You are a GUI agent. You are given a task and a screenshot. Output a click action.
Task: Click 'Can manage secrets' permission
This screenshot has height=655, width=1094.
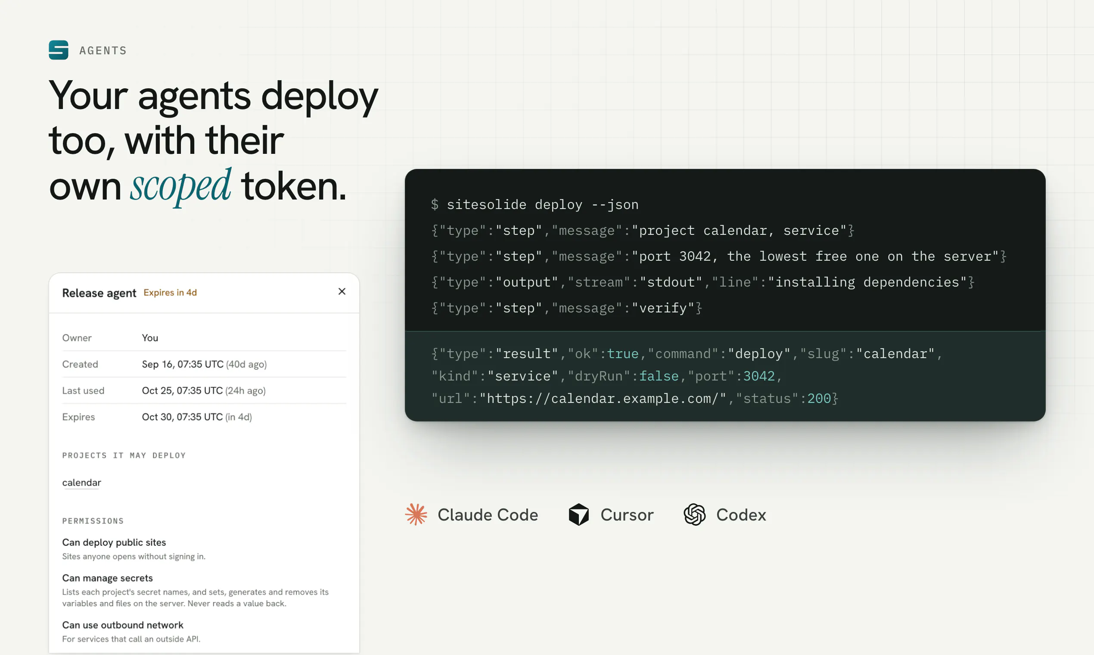pyautogui.click(x=108, y=578)
